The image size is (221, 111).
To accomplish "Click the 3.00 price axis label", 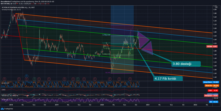I will click(215, 66).
